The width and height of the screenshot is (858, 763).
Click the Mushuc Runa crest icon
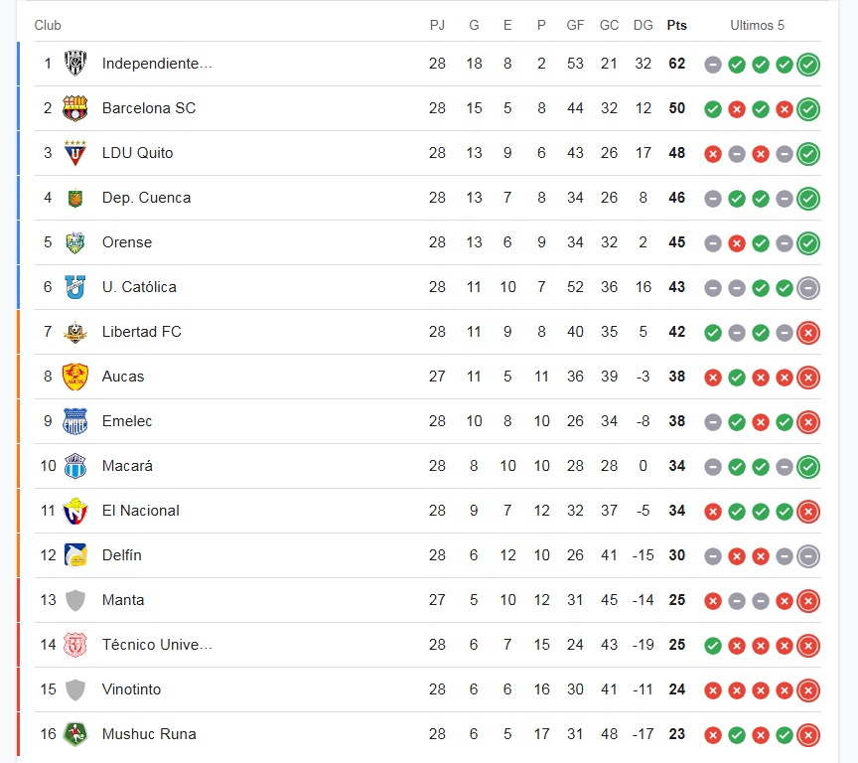pyautogui.click(x=74, y=734)
